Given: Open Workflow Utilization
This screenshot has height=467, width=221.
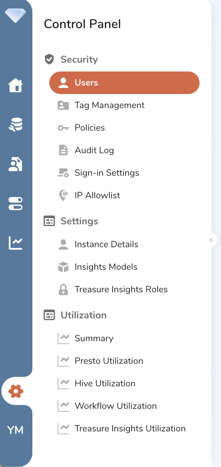Looking at the screenshot, I should [115, 406].
